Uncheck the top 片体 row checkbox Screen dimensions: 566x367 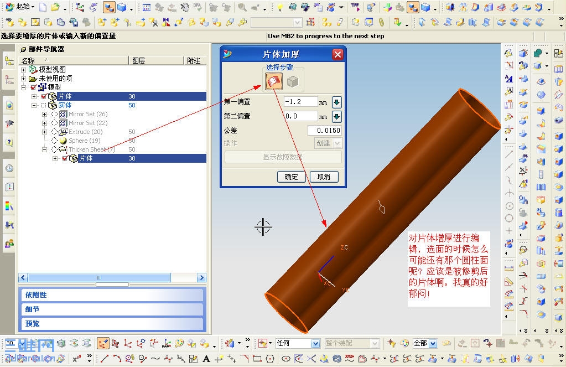(x=44, y=96)
